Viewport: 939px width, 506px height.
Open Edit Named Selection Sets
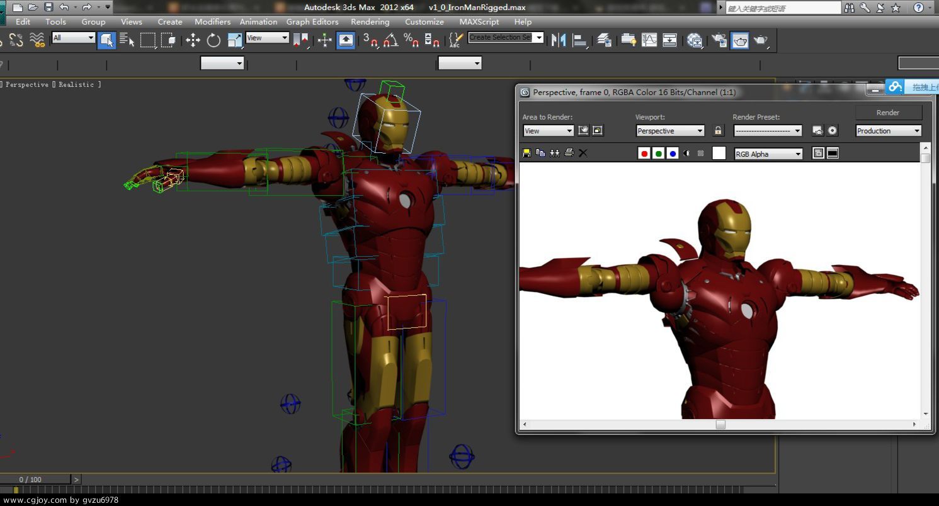point(456,40)
